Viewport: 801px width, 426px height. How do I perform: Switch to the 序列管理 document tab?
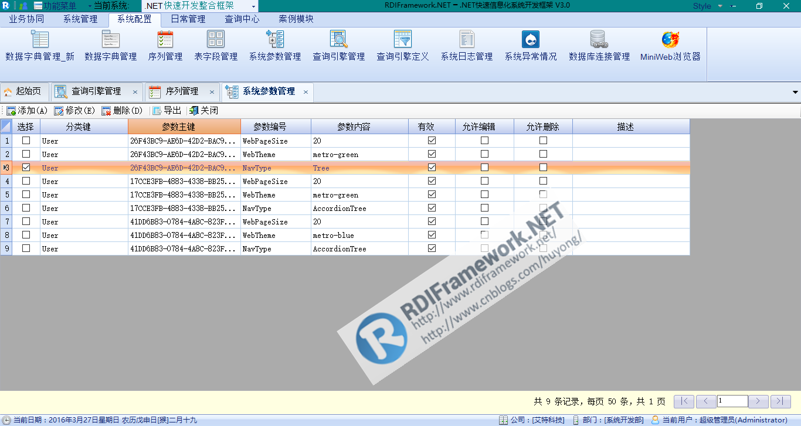pos(182,91)
